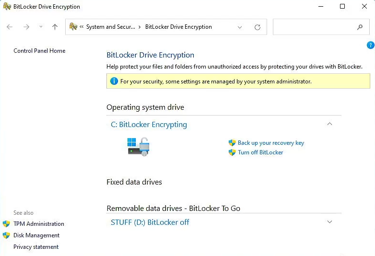Image resolution: width=375 pixels, height=256 pixels.
Task: Open TPM Administration
Action: pyautogui.click(x=39, y=224)
